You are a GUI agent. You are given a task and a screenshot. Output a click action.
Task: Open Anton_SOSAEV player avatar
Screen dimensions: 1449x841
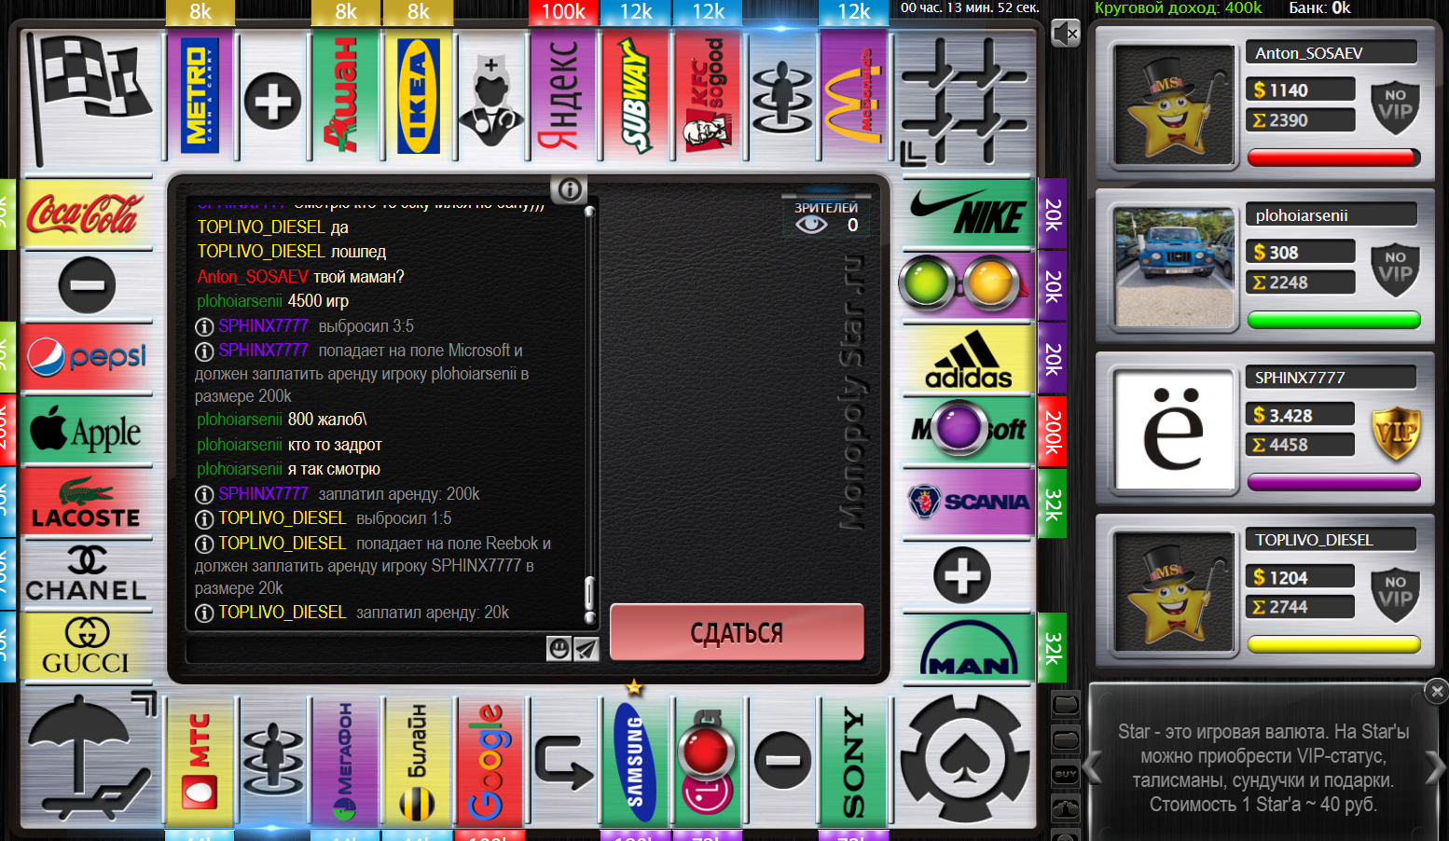click(x=1174, y=105)
